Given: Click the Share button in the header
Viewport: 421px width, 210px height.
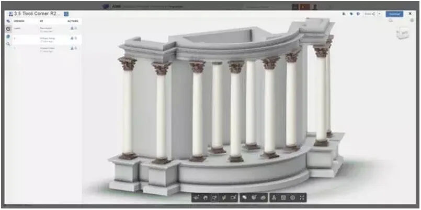Looking at the screenshot, I should (370, 14).
